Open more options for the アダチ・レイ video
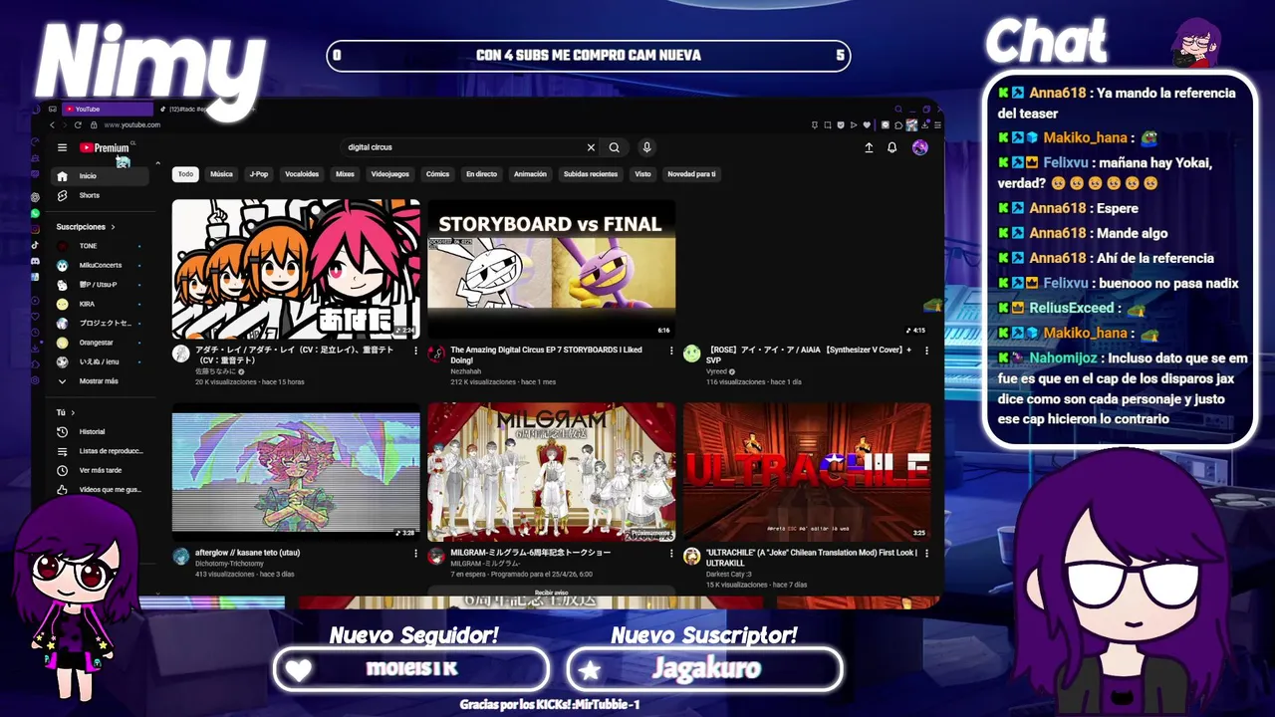 pyautogui.click(x=416, y=351)
